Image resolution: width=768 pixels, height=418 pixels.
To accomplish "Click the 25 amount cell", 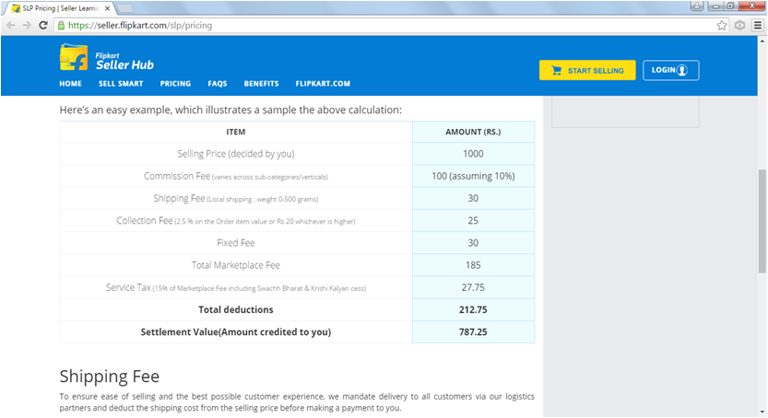I will pyautogui.click(x=473, y=221).
